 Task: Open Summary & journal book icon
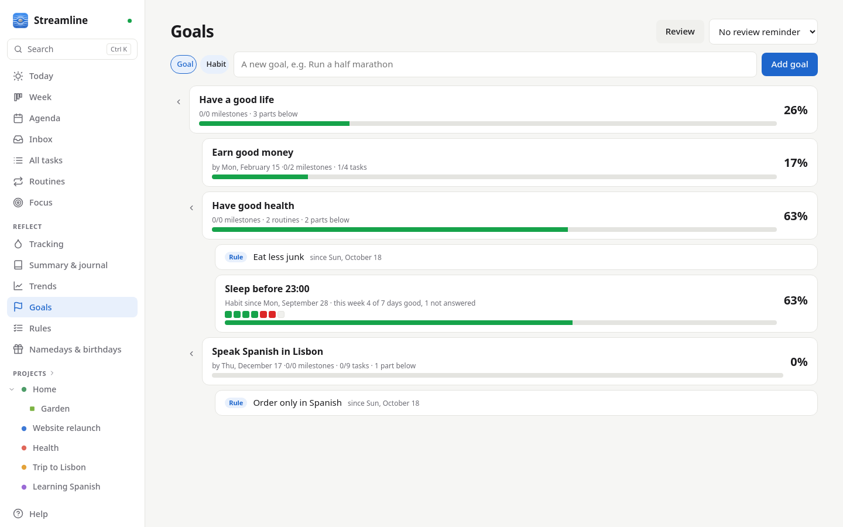point(18,265)
